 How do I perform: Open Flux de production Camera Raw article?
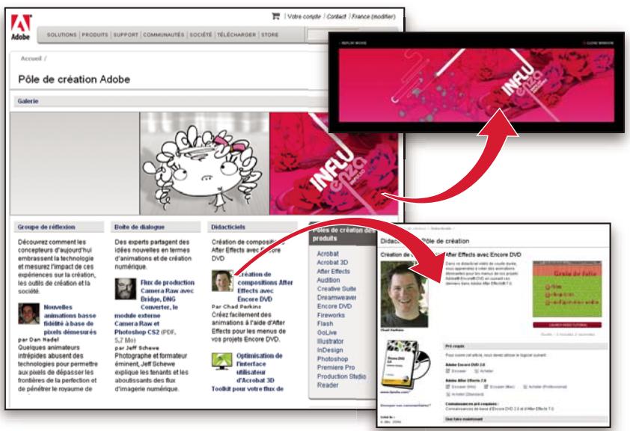(154, 308)
